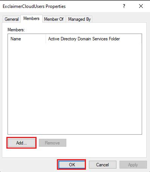Confirm with the OK button
The width and height of the screenshot is (150, 172).
(72, 165)
